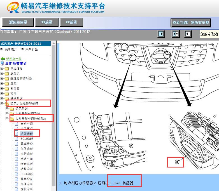The width and height of the screenshot is (219, 191).
Task: Open the highlighted 功能诊断 entry
Action: tap(27, 134)
